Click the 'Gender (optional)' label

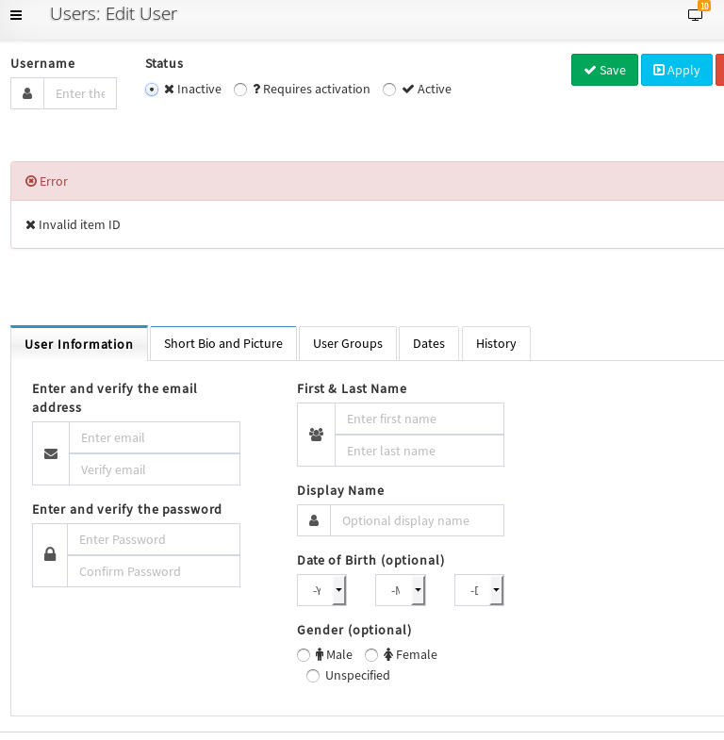354,630
